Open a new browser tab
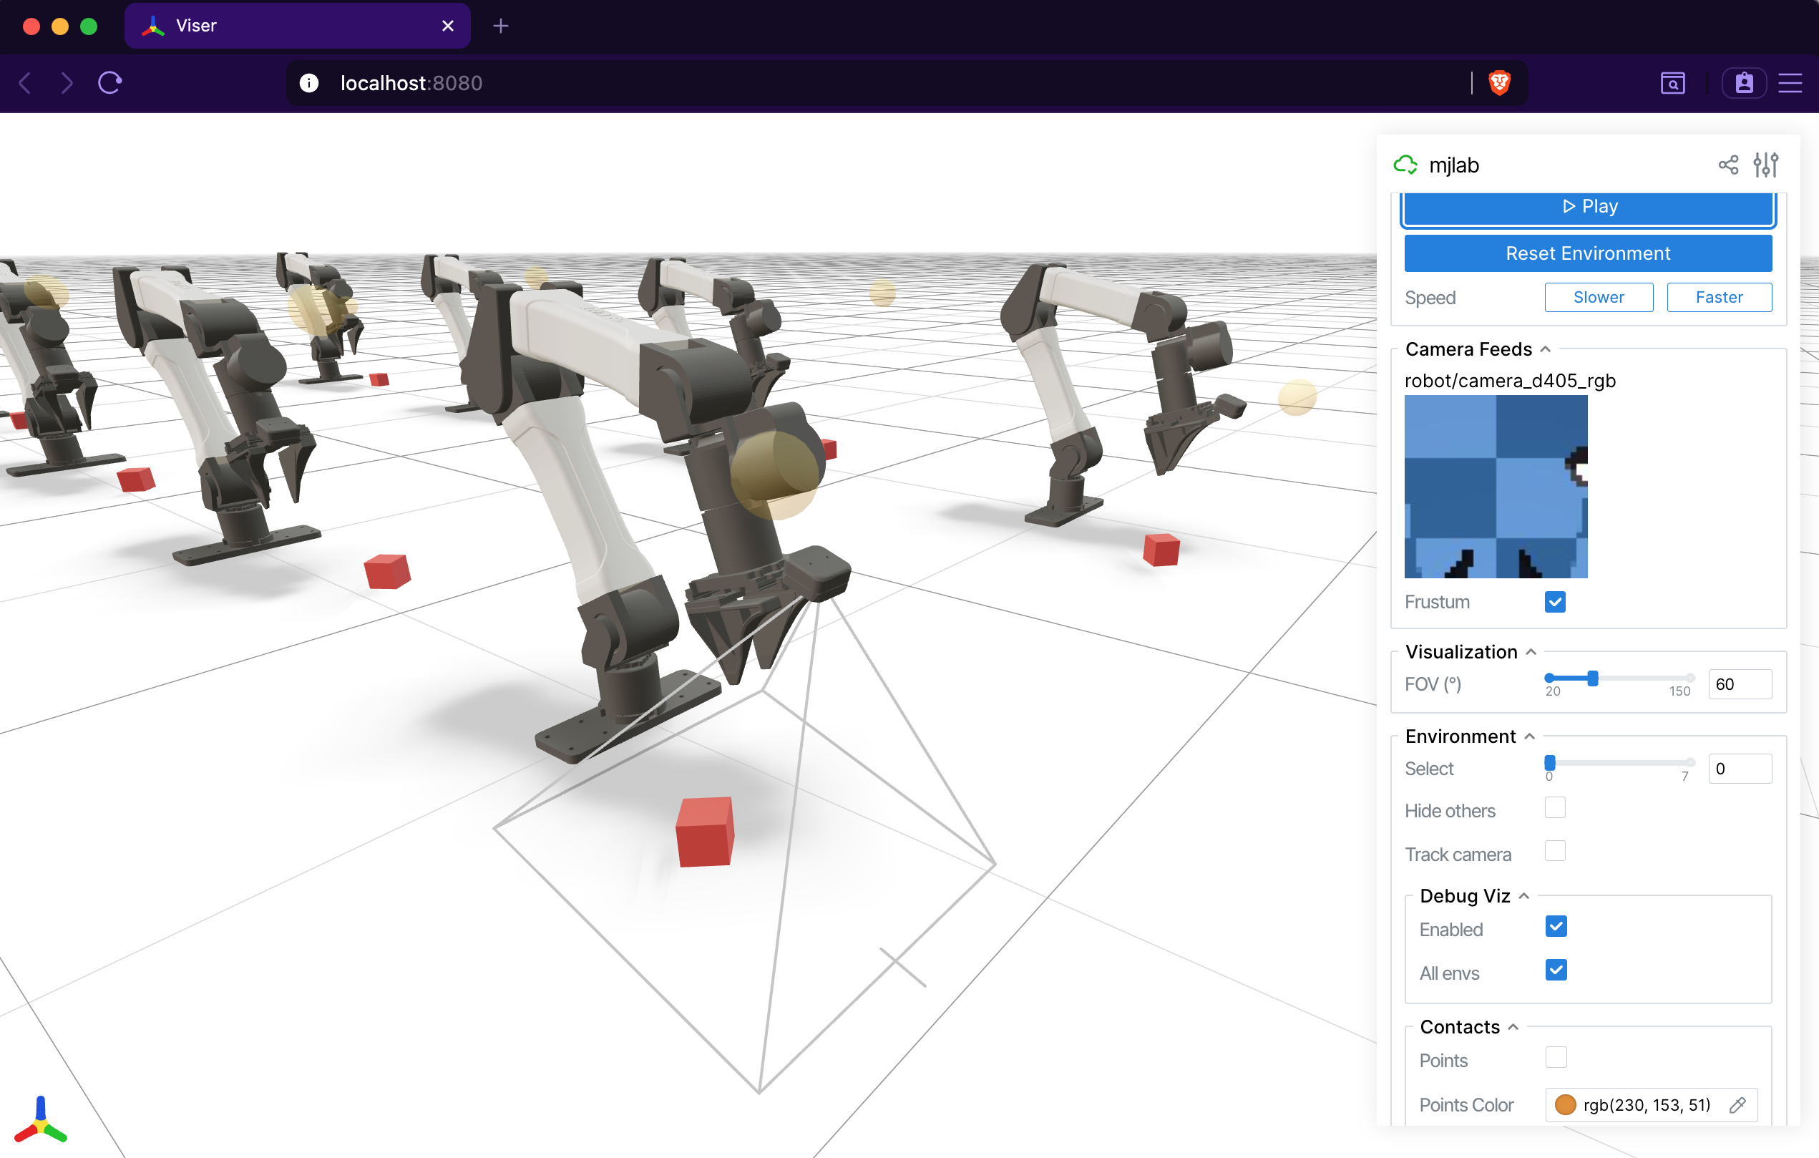1819x1158 pixels. point(500,26)
